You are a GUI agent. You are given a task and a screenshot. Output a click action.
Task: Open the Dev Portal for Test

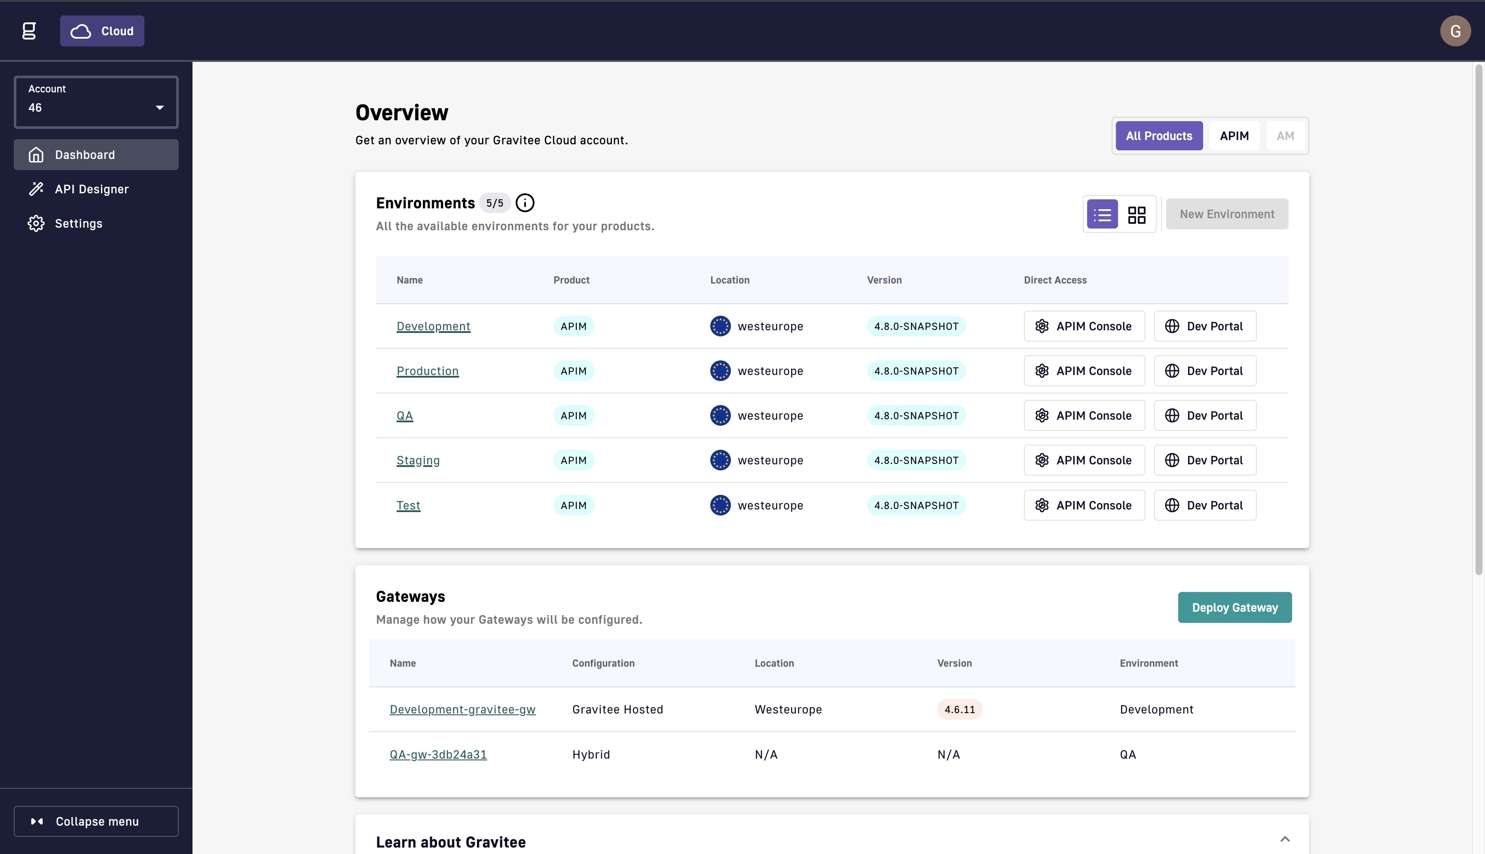pyautogui.click(x=1205, y=505)
